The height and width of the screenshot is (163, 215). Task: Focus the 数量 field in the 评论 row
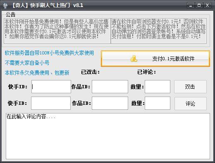coord(158,103)
